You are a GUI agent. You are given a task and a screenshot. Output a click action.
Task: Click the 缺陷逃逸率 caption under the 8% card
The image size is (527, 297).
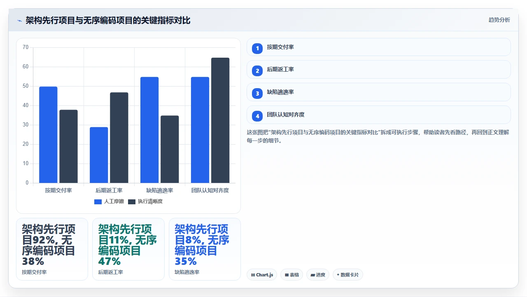(x=187, y=272)
